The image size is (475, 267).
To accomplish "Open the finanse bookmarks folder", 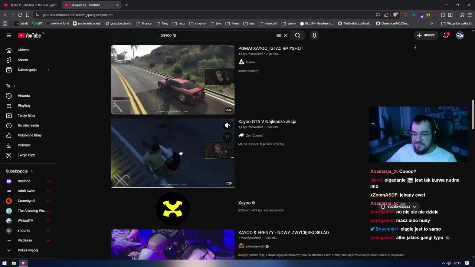I will pos(144,23).
